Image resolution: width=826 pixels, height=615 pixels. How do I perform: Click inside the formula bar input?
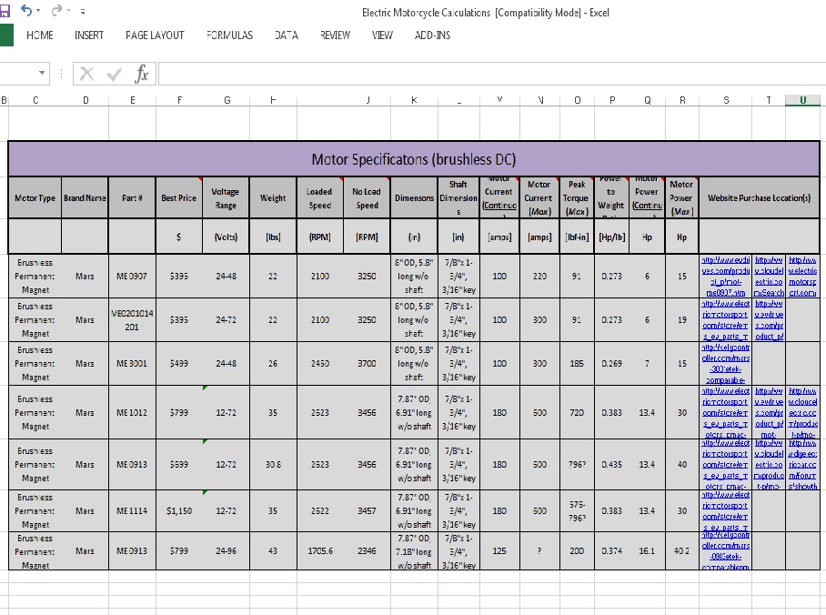click(x=492, y=74)
